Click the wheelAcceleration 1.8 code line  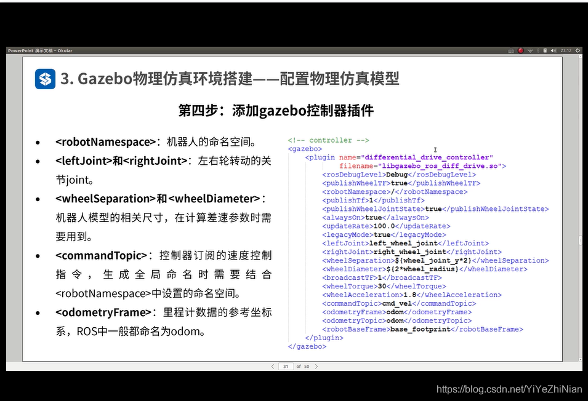point(412,295)
